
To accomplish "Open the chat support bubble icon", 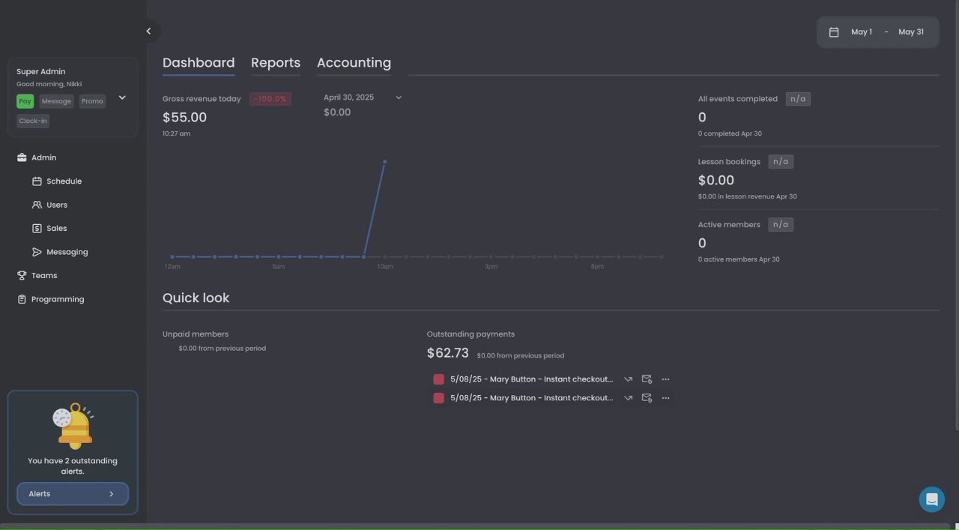I will point(931,499).
